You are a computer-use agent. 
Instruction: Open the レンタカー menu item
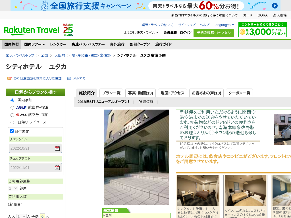(x=58, y=44)
